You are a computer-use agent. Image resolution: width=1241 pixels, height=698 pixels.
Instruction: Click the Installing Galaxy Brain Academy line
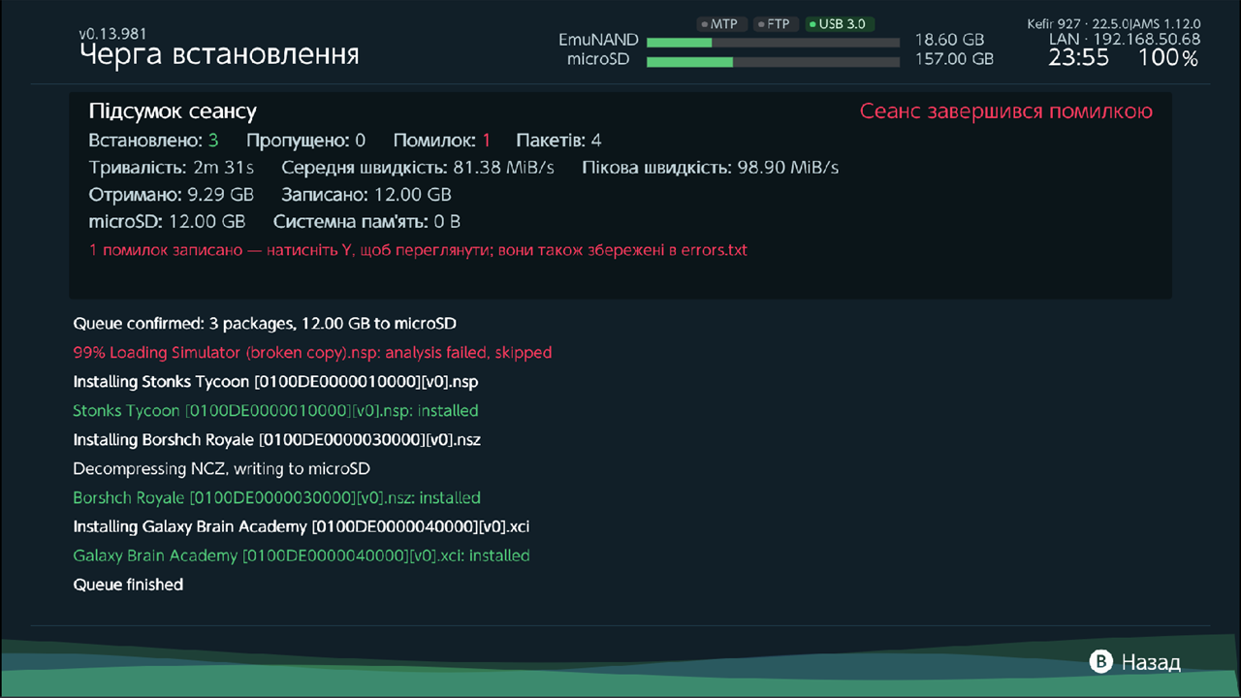302,526
